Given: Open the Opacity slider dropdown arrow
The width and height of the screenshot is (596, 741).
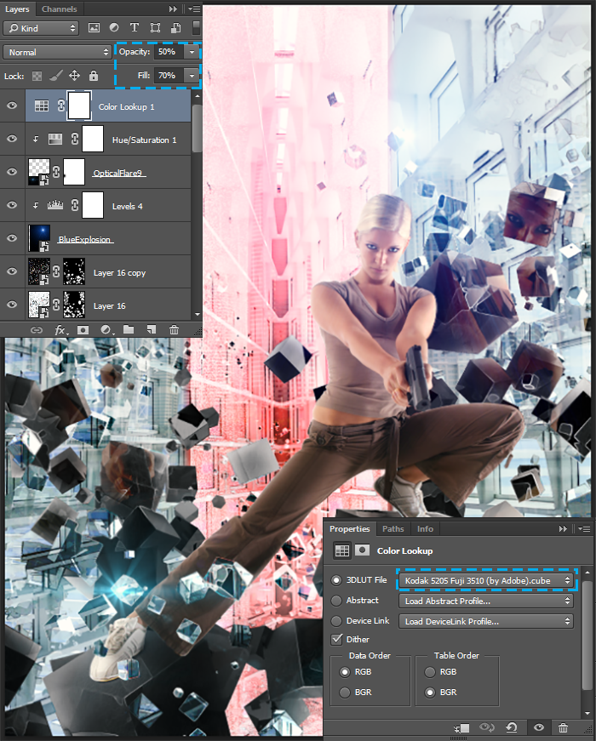Looking at the screenshot, I should 192,52.
